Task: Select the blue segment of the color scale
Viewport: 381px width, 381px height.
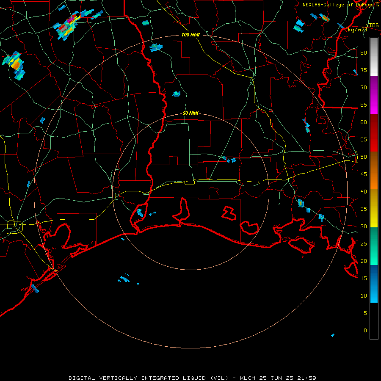Action: 374,284
